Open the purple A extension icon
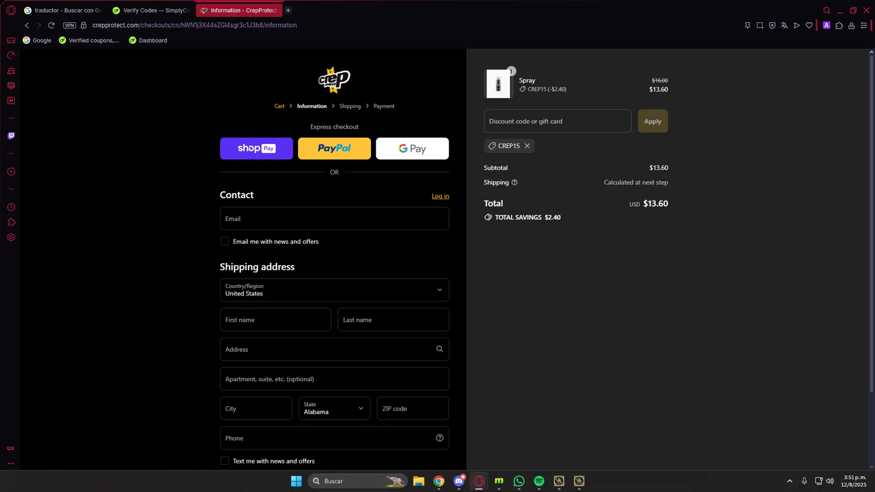This screenshot has width=875, height=492. point(827,26)
